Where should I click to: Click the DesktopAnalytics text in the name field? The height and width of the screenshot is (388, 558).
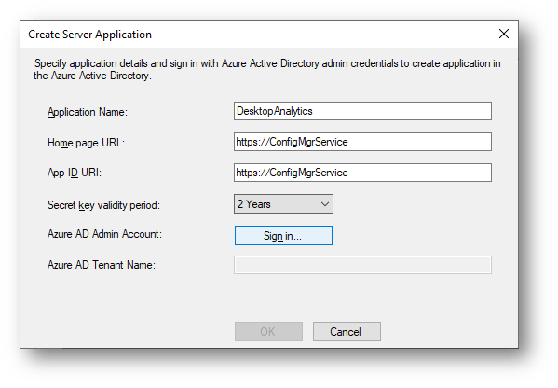click(x=275, y=111)
